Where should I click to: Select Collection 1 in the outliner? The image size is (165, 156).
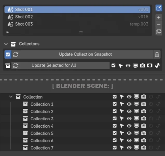(x=42, y=104)
